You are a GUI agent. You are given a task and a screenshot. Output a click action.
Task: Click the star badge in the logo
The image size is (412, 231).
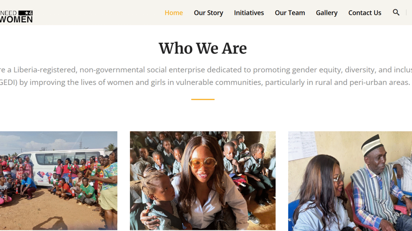click(26, 13)
